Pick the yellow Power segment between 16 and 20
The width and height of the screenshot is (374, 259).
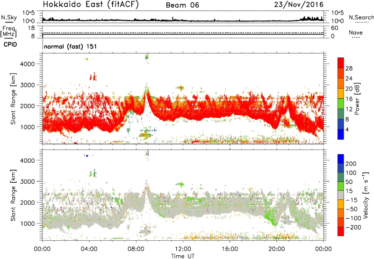coord(341,94)
